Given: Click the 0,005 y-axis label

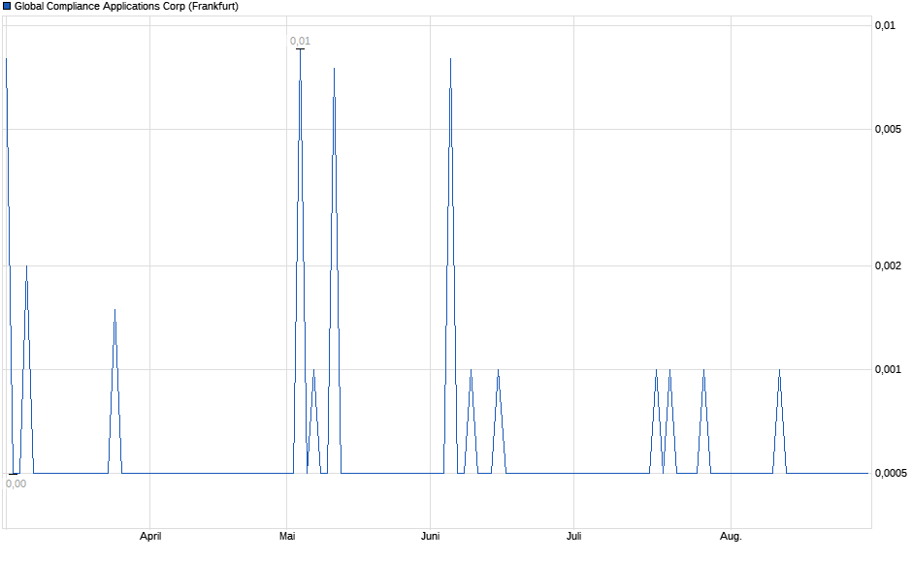Looking at the screenshot, I should click(888, 129).
